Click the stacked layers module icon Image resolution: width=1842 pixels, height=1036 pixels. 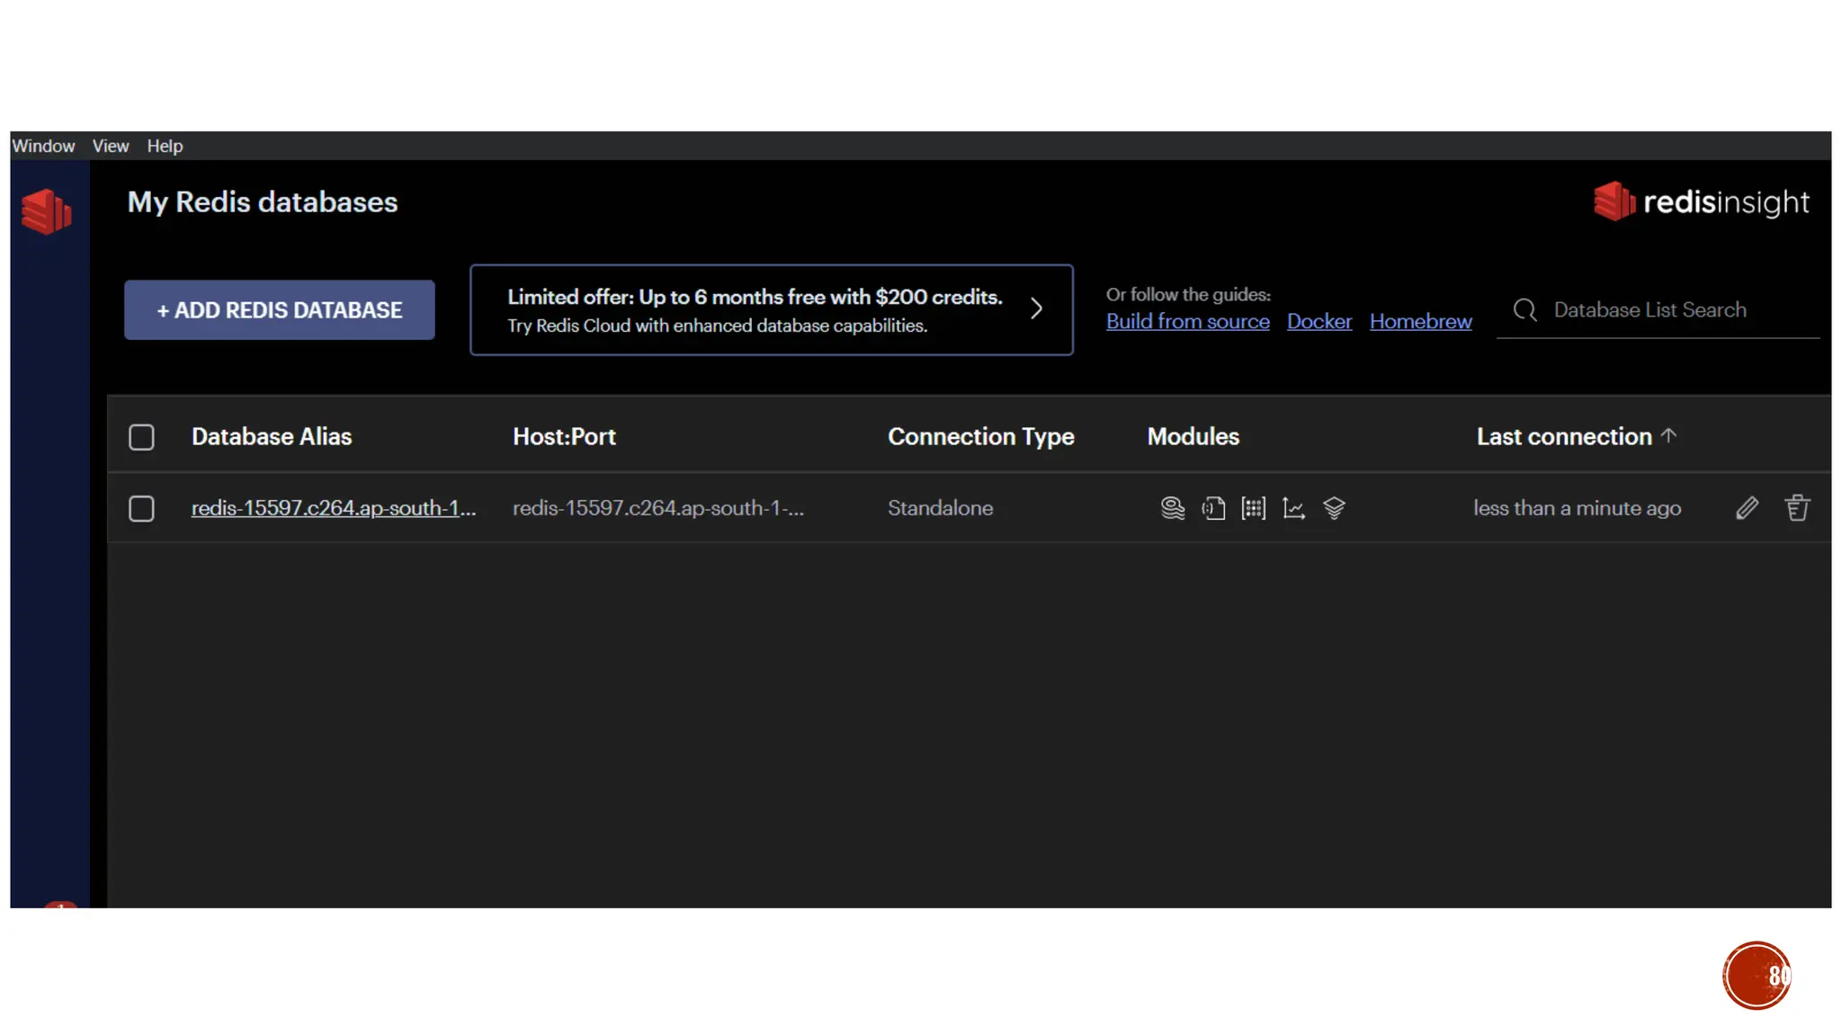point(1334,508)
